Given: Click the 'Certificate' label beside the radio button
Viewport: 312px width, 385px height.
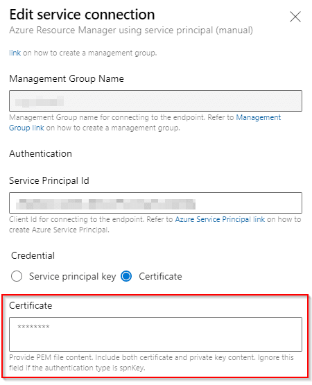Looking at the screenshot, I should tap(160, 277).
